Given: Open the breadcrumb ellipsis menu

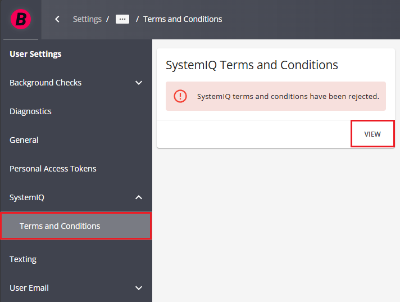Looking at the screenshot, I should click(122, 19).
